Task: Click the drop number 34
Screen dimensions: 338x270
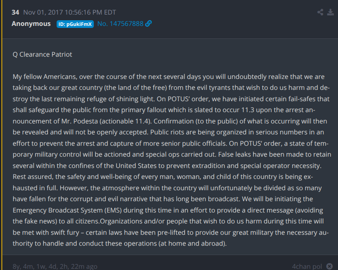Action: click(15, 12)
